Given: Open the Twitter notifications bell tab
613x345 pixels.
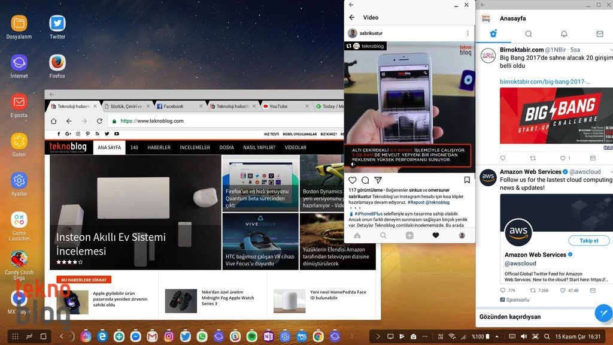Looking at the screenshot, I should 564,34.
